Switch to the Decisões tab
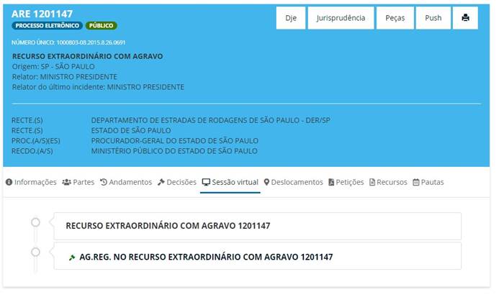Viewport: 504px width, 305px height. click(x=177, y=183)
